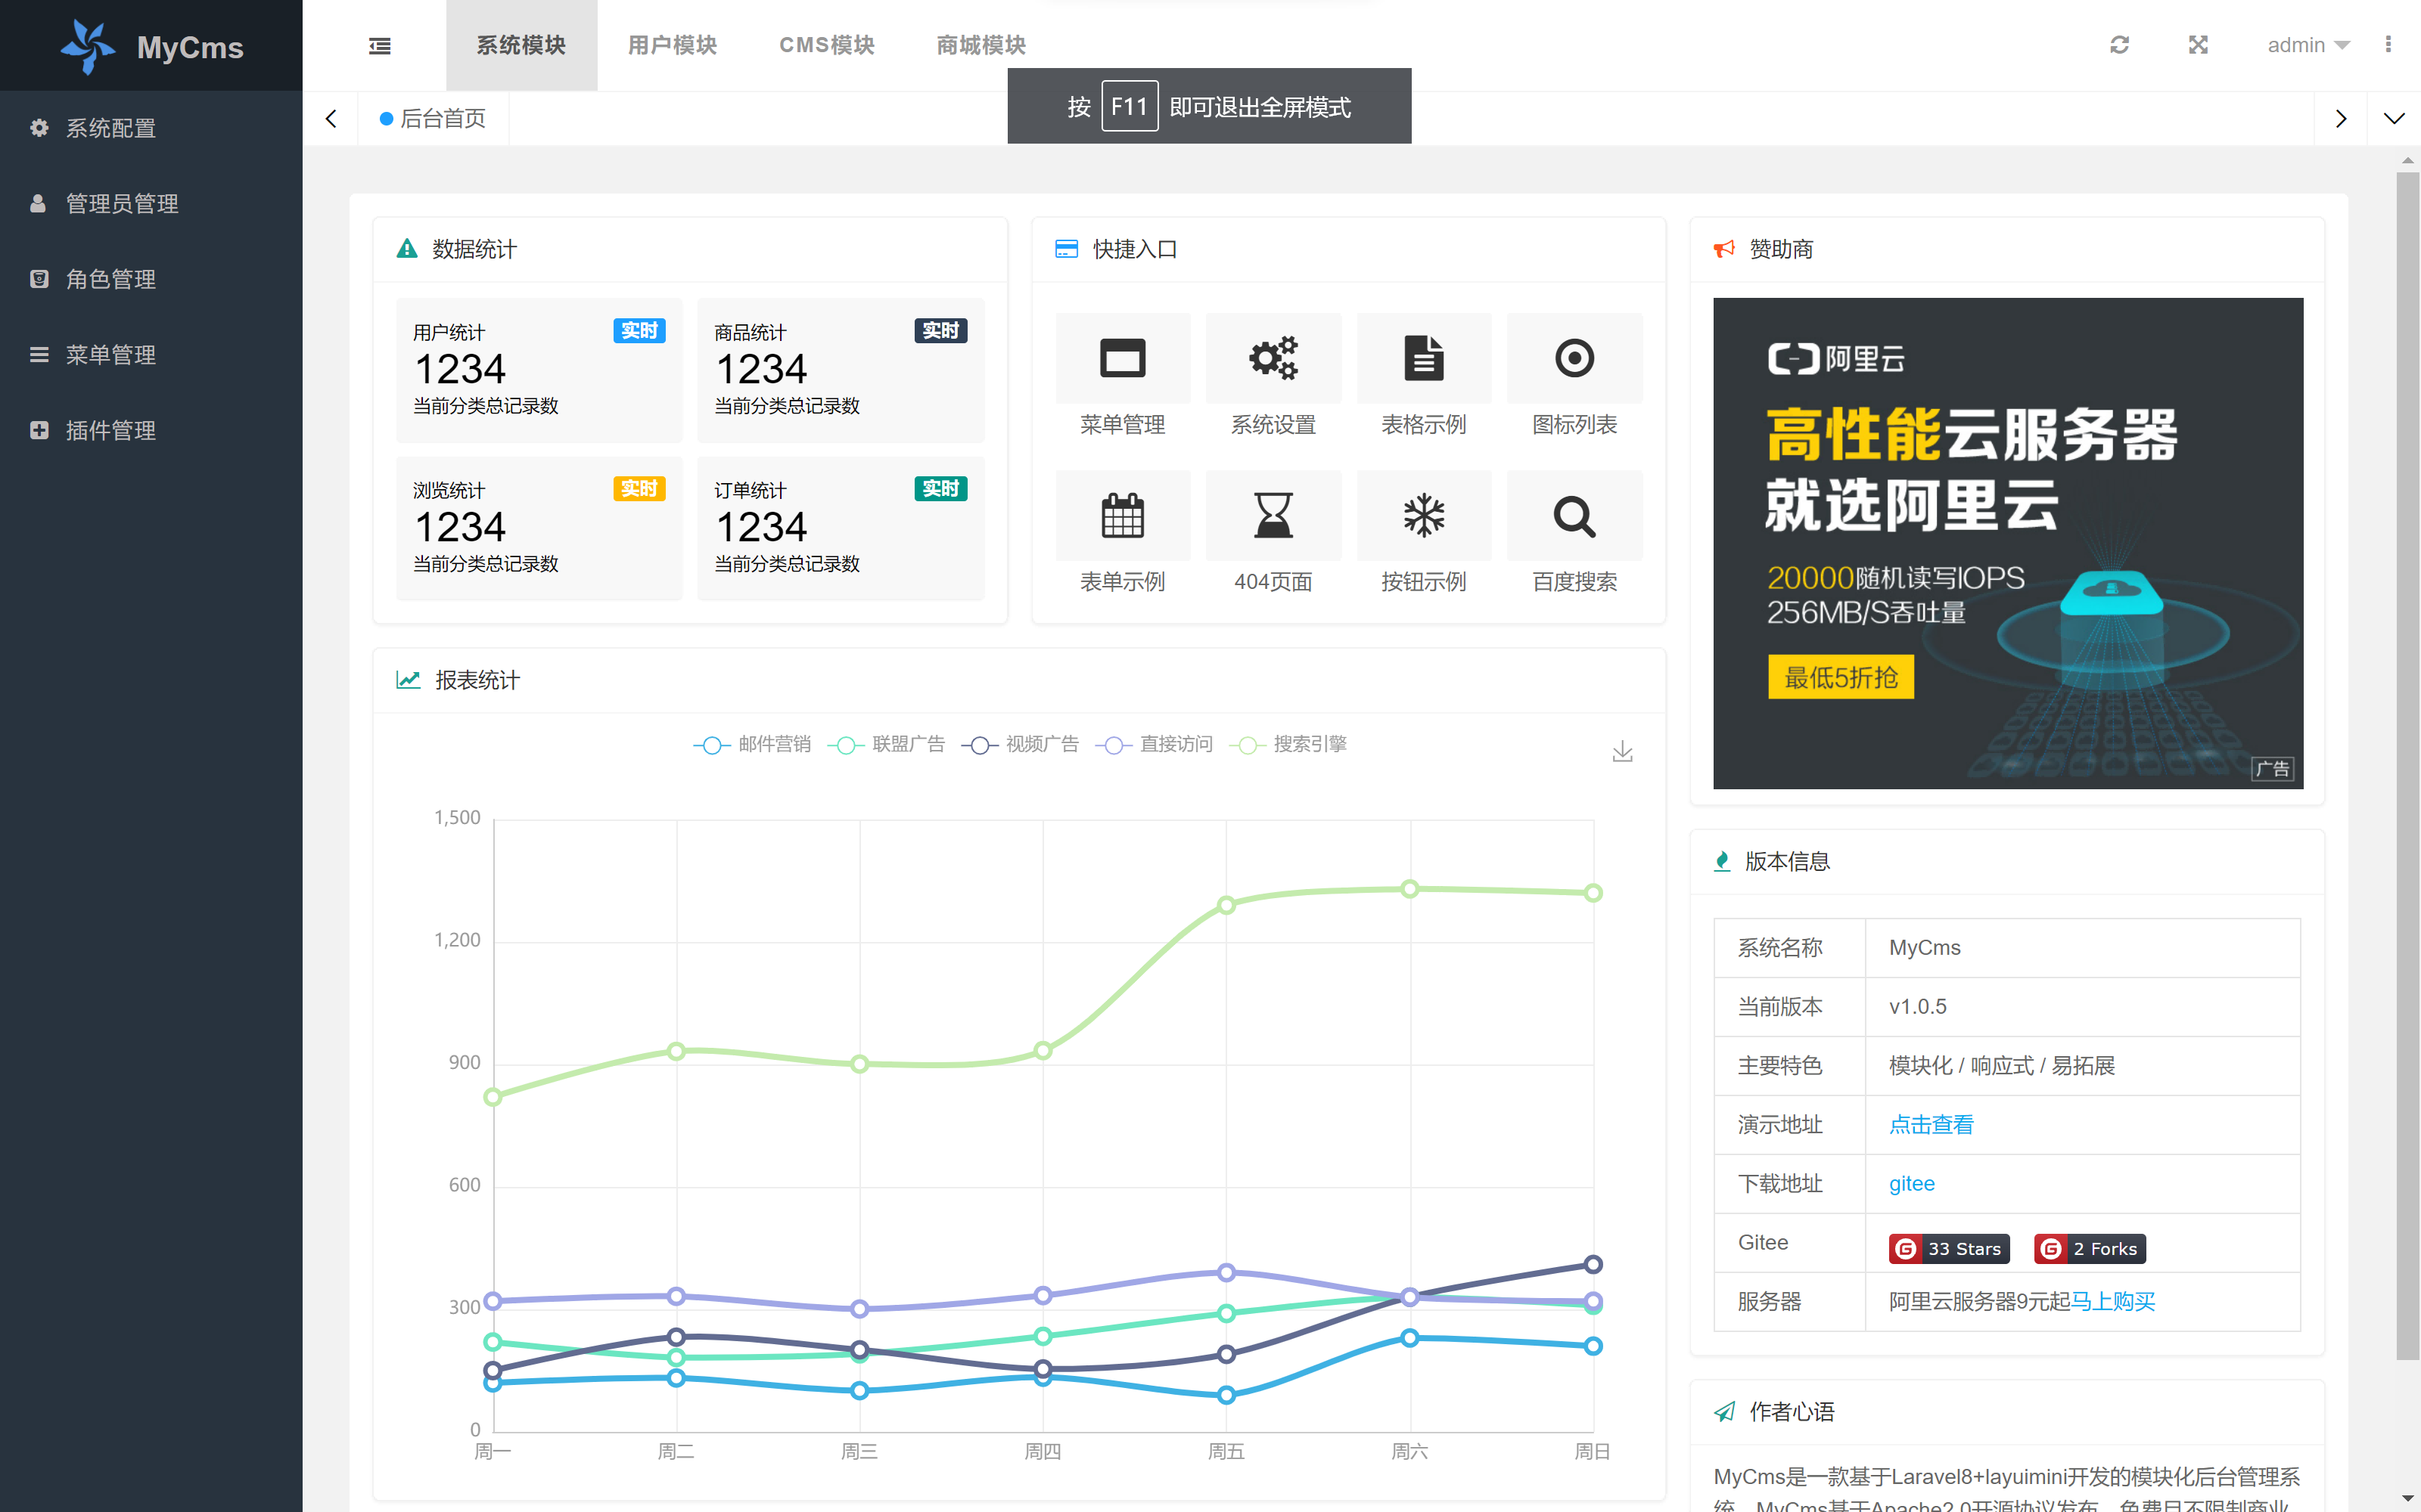Click the v1.0.5 version value
This screenshot has height=1512, width=2421.
point(1918,1007)
